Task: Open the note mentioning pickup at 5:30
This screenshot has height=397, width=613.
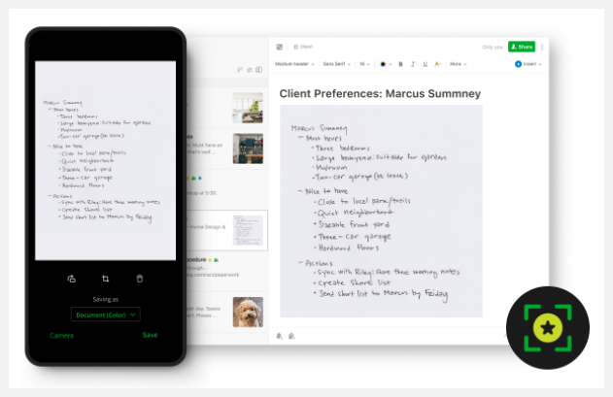Action: (228, 189)
